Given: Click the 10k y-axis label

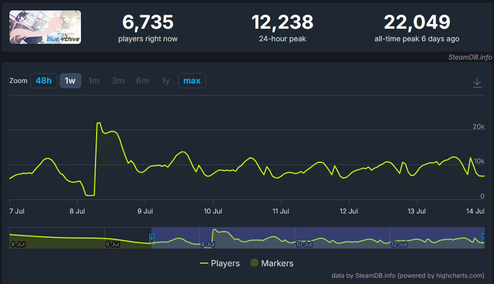Looking at the screenshot, I should [x=479, y=161].
